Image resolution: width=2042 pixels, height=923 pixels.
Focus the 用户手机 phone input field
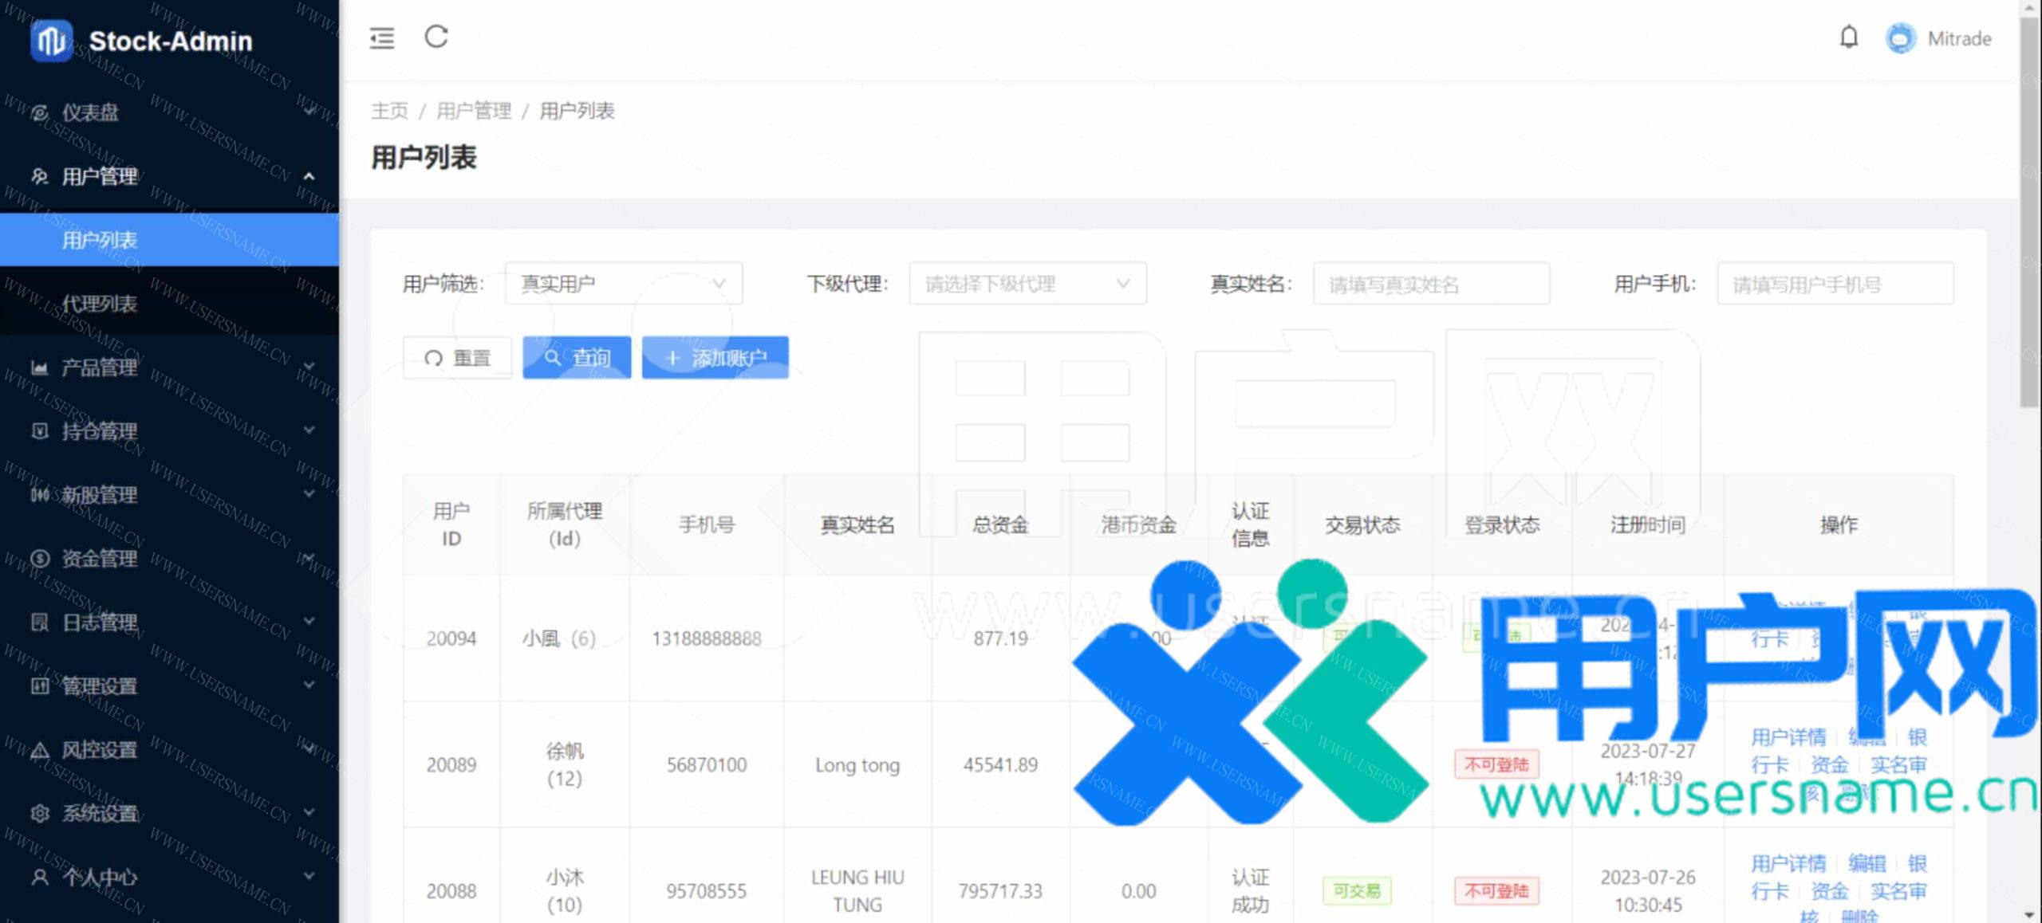(1835, 285)
